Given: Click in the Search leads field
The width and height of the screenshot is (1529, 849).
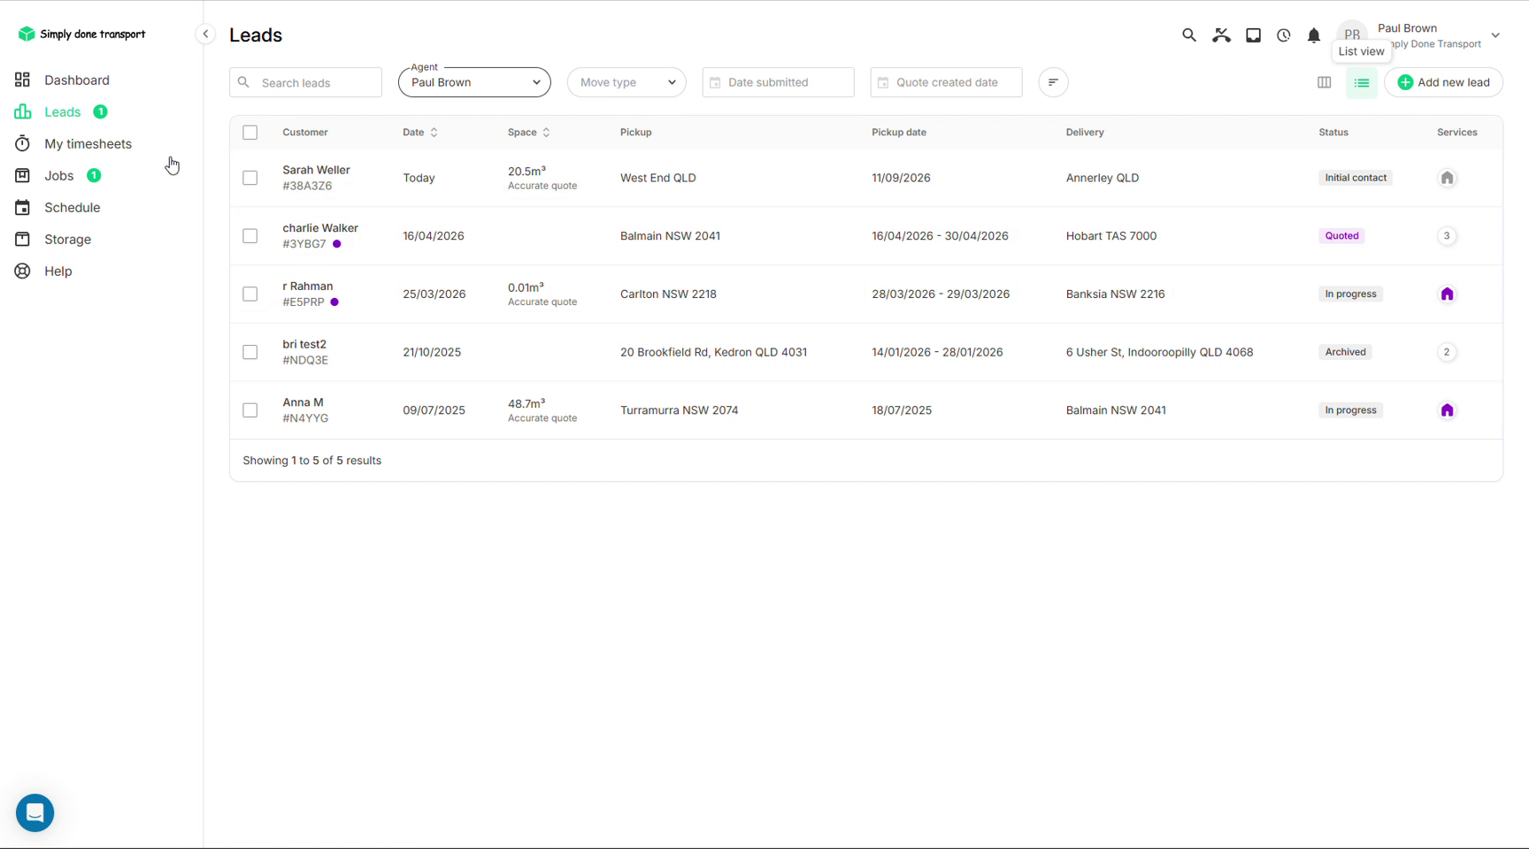Looking at the screenshot, I should 305,82.
